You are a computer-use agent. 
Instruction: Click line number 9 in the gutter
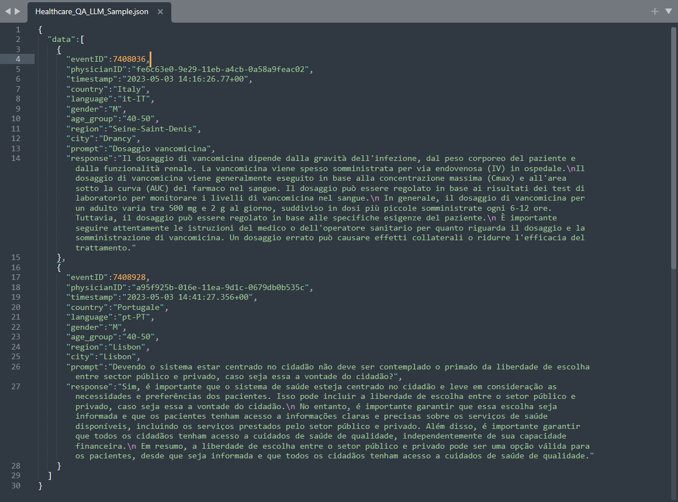click(x=18, y=109)
